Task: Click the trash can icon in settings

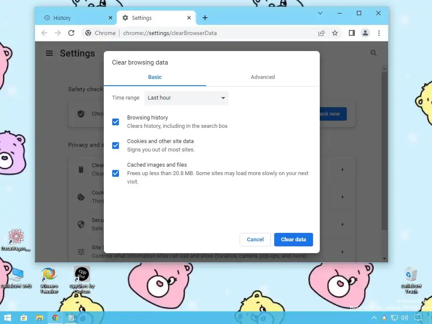Action: tap(81, 169)
